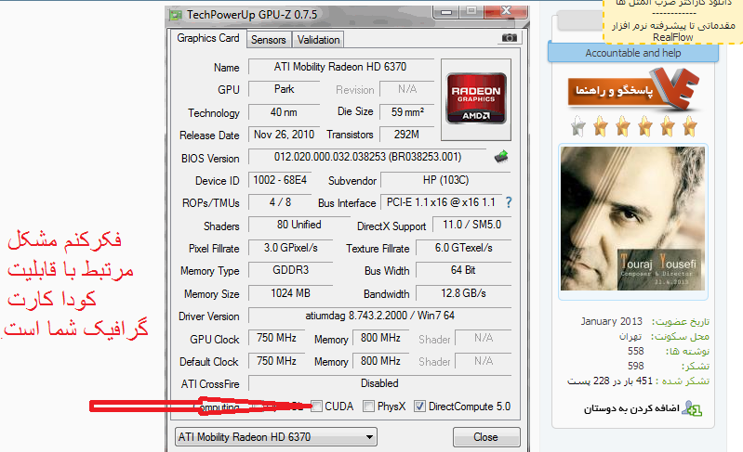
Task: Click the Transistors value '292M'
Action: (x=407, y=135)
